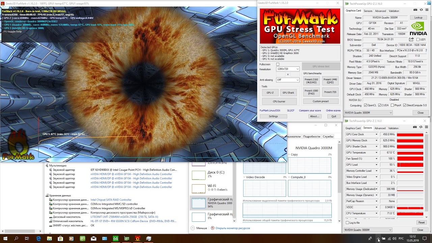Click the Bus Interface question mark

pos(426,50)
